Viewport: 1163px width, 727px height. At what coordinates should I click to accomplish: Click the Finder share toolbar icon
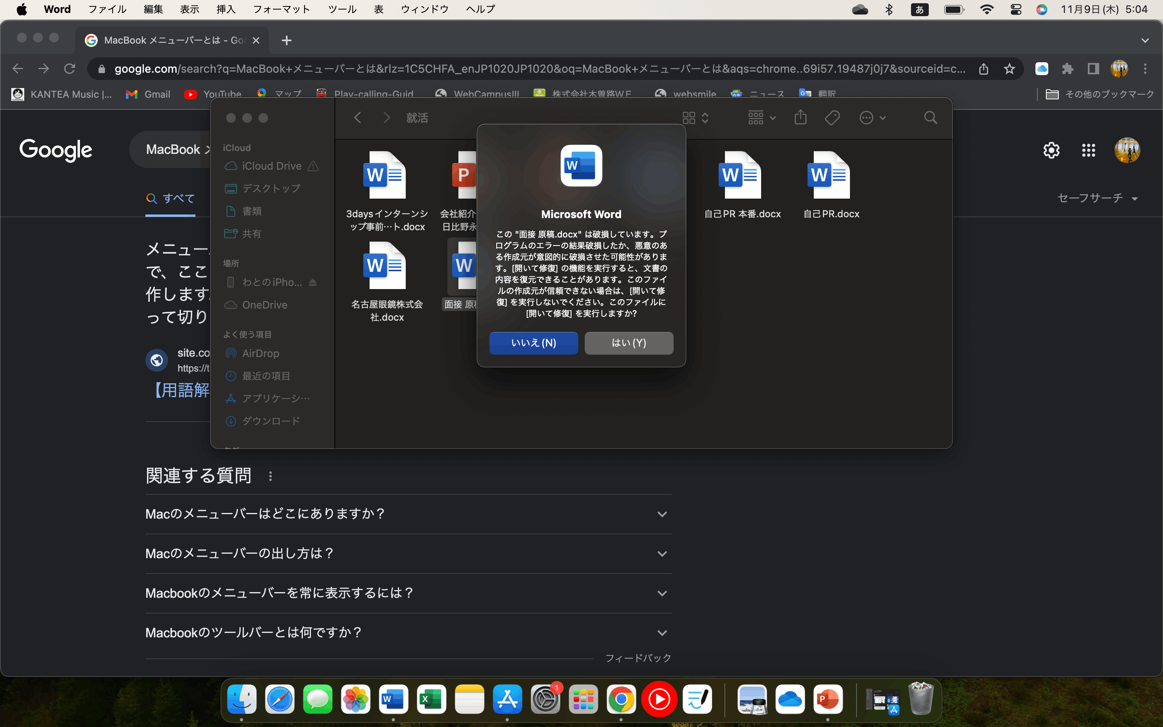800,117
